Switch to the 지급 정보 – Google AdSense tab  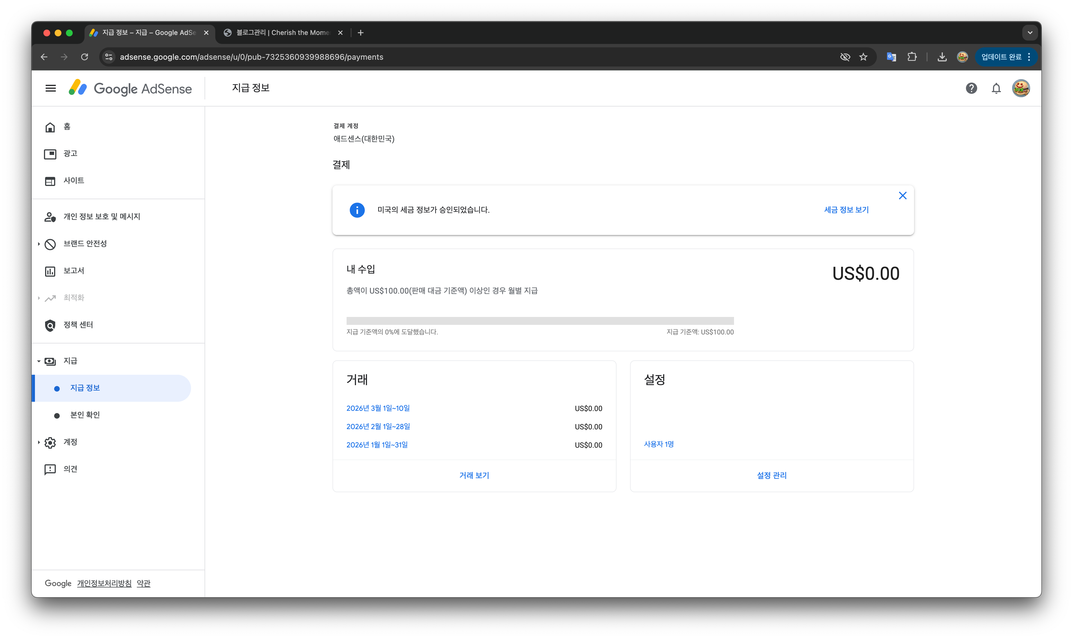(149, 33)
